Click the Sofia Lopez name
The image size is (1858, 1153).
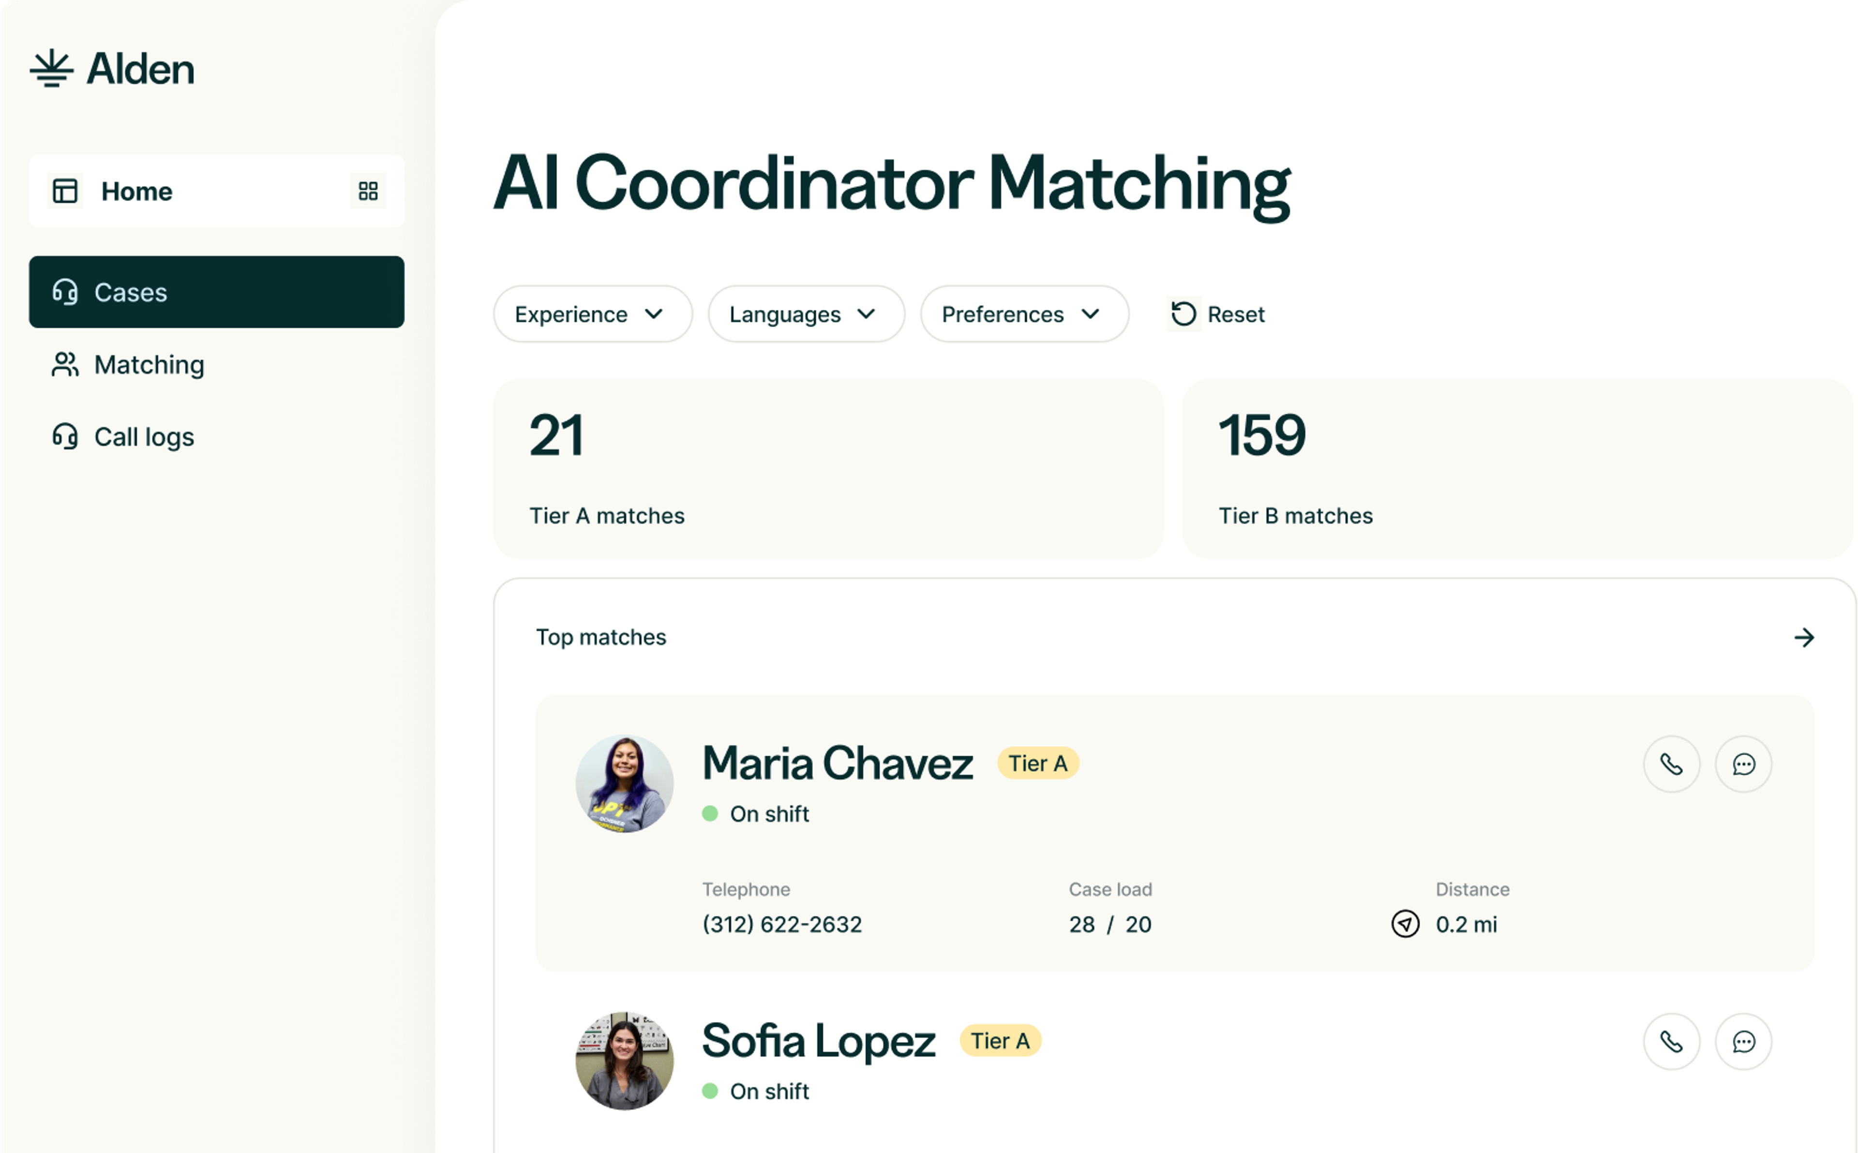[x=818, y=1041]
